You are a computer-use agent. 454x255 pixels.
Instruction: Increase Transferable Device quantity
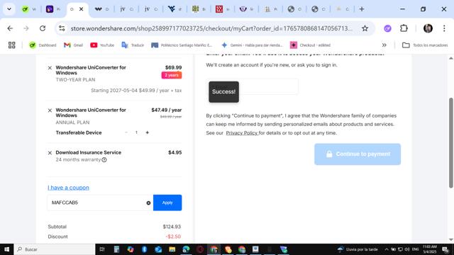point(147,132)
